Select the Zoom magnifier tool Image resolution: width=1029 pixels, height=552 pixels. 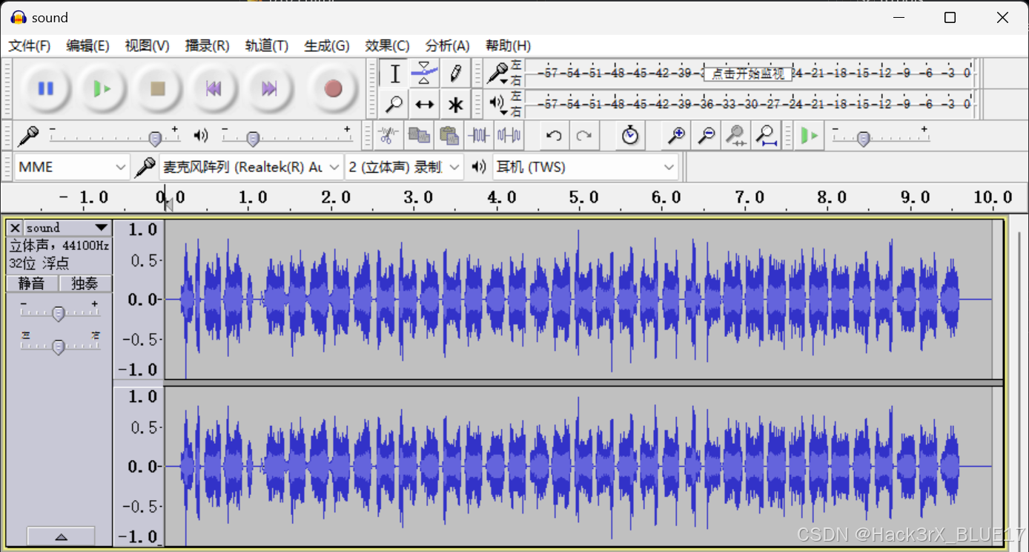pos(394,105)
